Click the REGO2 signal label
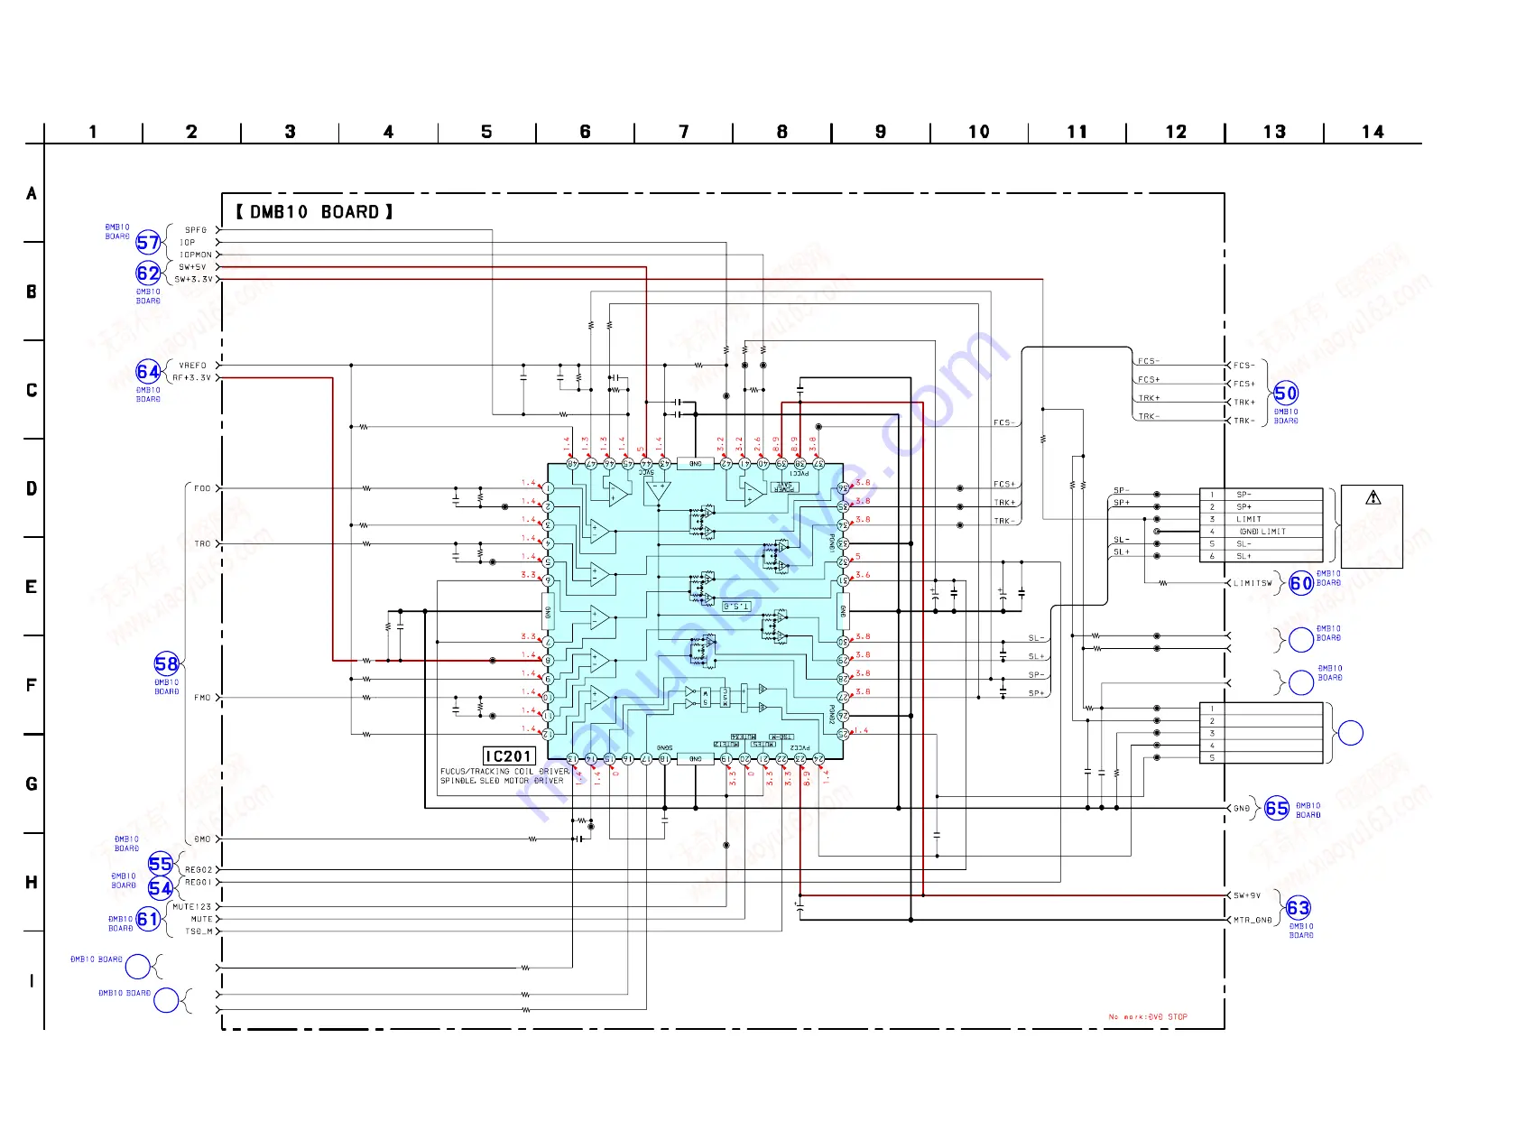Screen dimensions: 1516x1140 click(199, 870)
